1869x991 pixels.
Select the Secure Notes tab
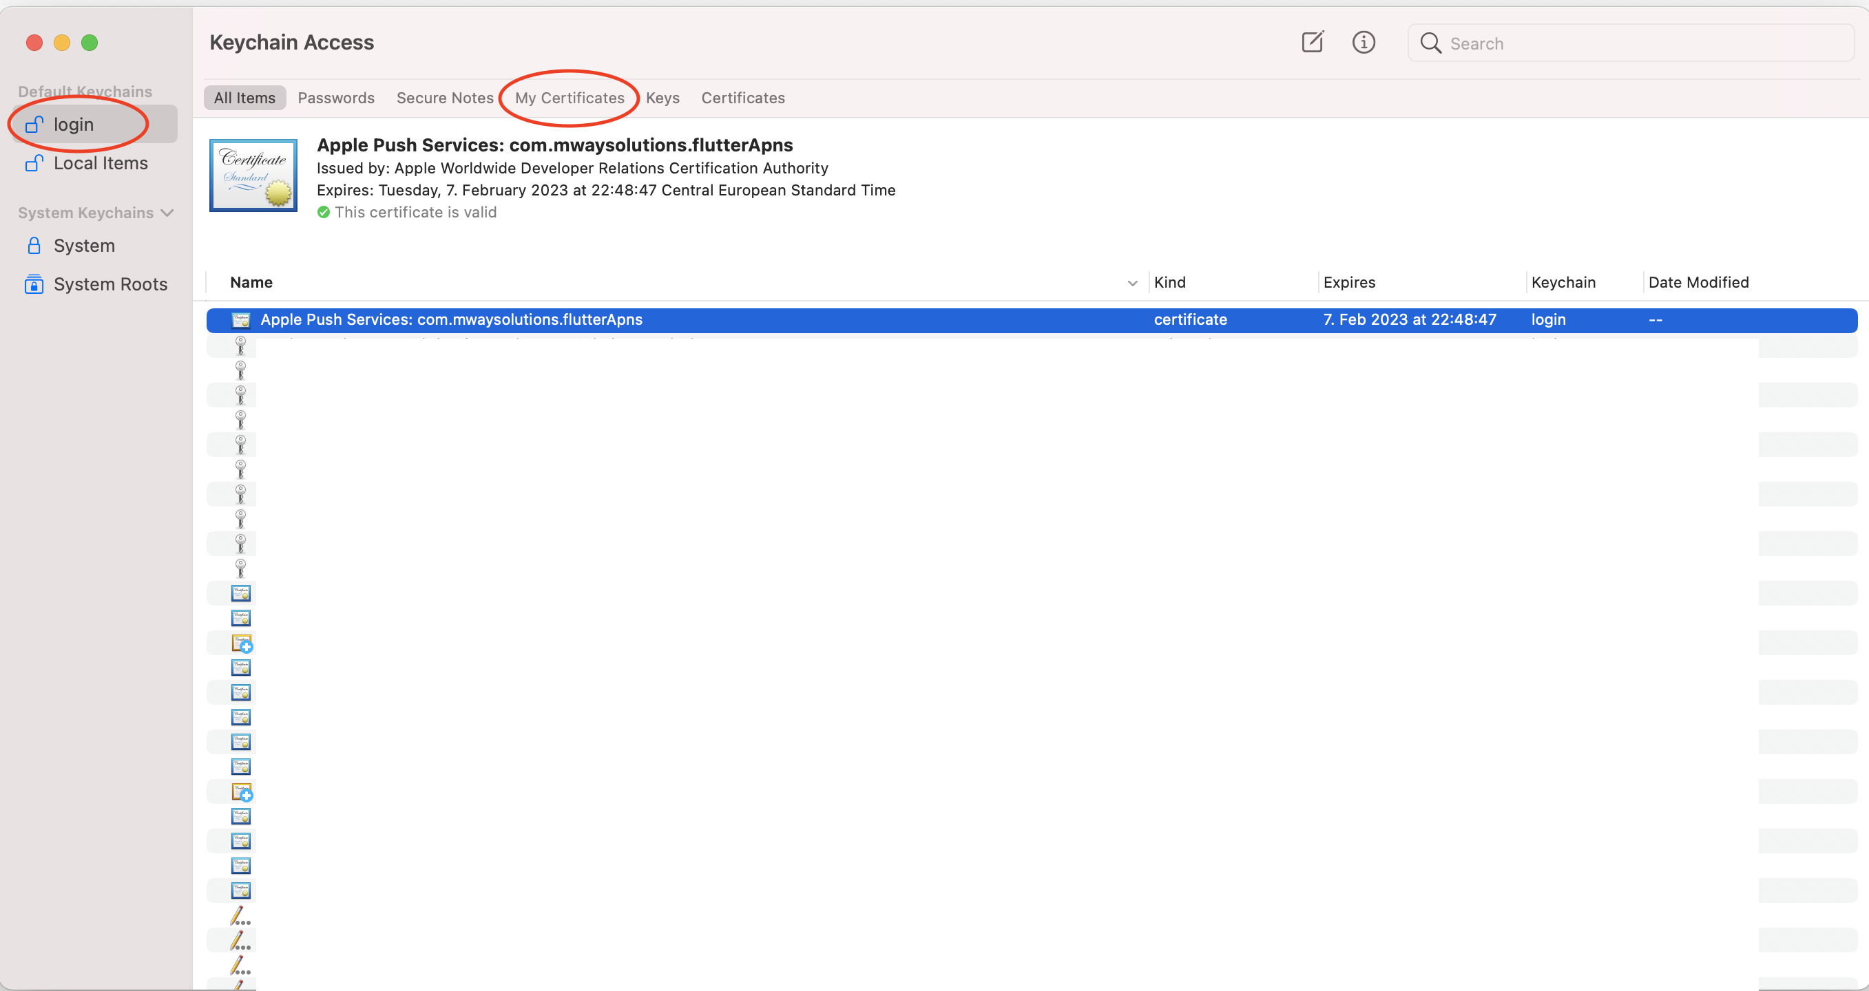coord(445,98)
